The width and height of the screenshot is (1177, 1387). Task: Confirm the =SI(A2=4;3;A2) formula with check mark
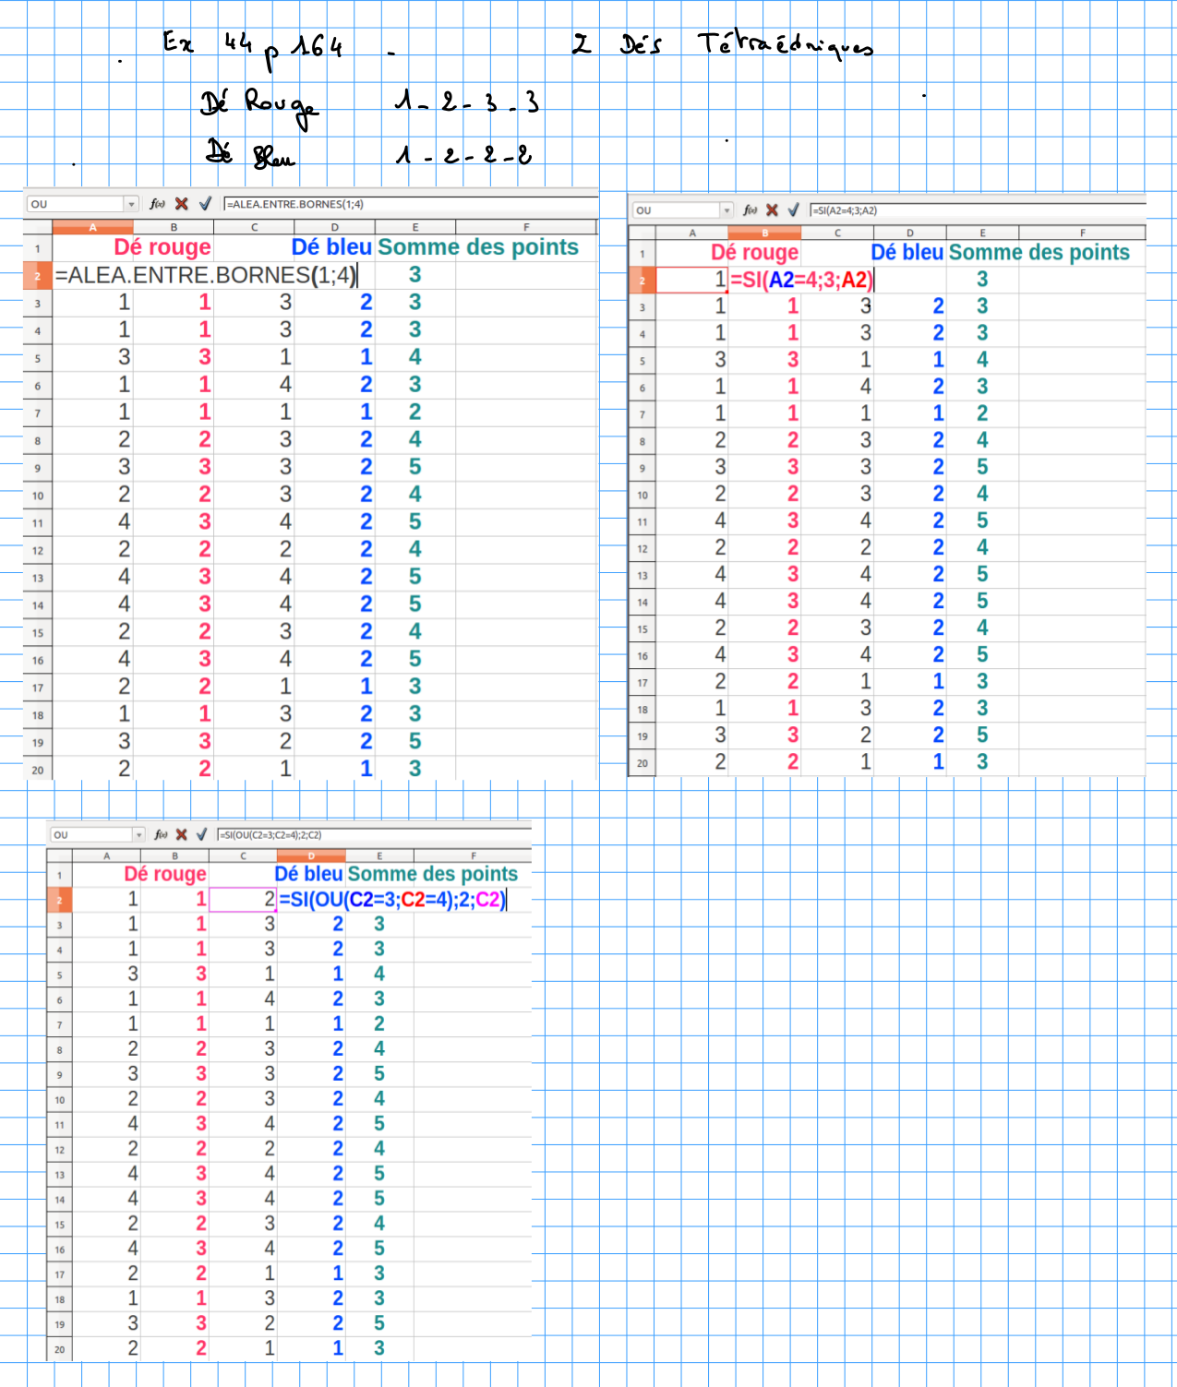[x=793, y=210]
